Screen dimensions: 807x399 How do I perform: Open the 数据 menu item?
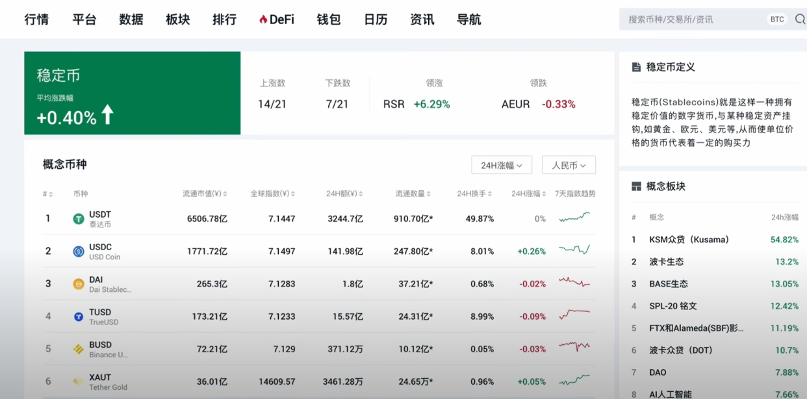tap(131, 19)
